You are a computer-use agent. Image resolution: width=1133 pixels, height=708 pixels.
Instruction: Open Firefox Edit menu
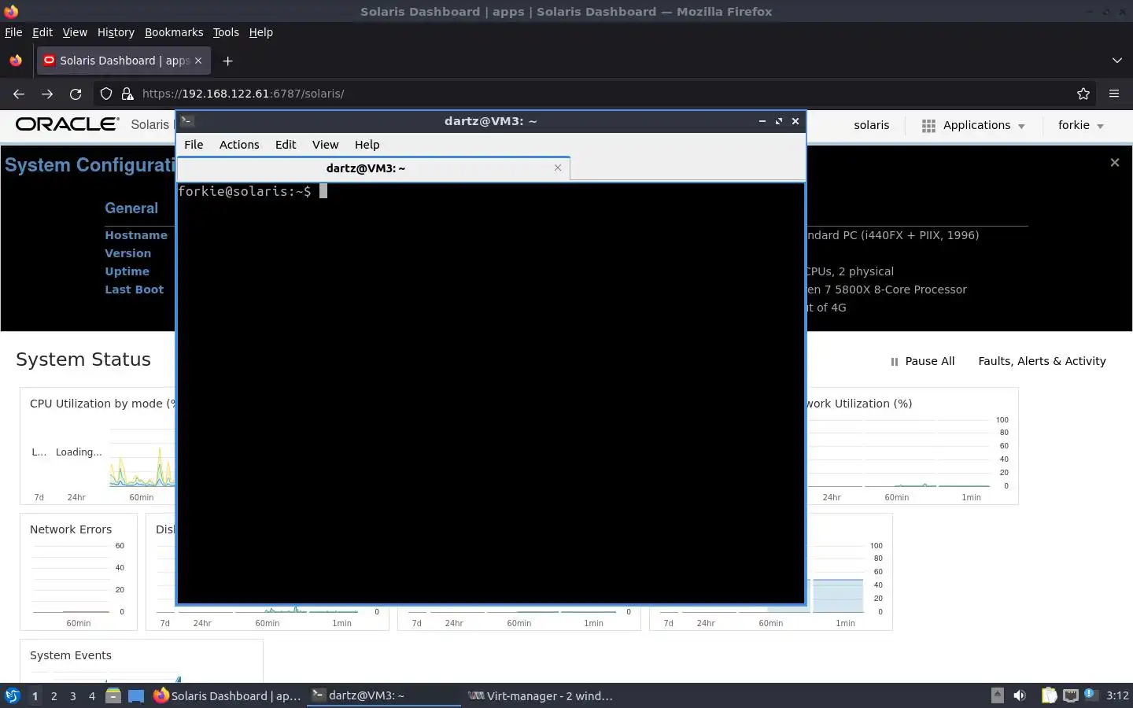click(x=42, y=32)
